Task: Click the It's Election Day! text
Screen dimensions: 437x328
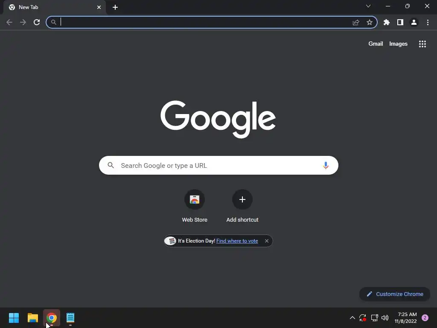Action: pos(196,241)
